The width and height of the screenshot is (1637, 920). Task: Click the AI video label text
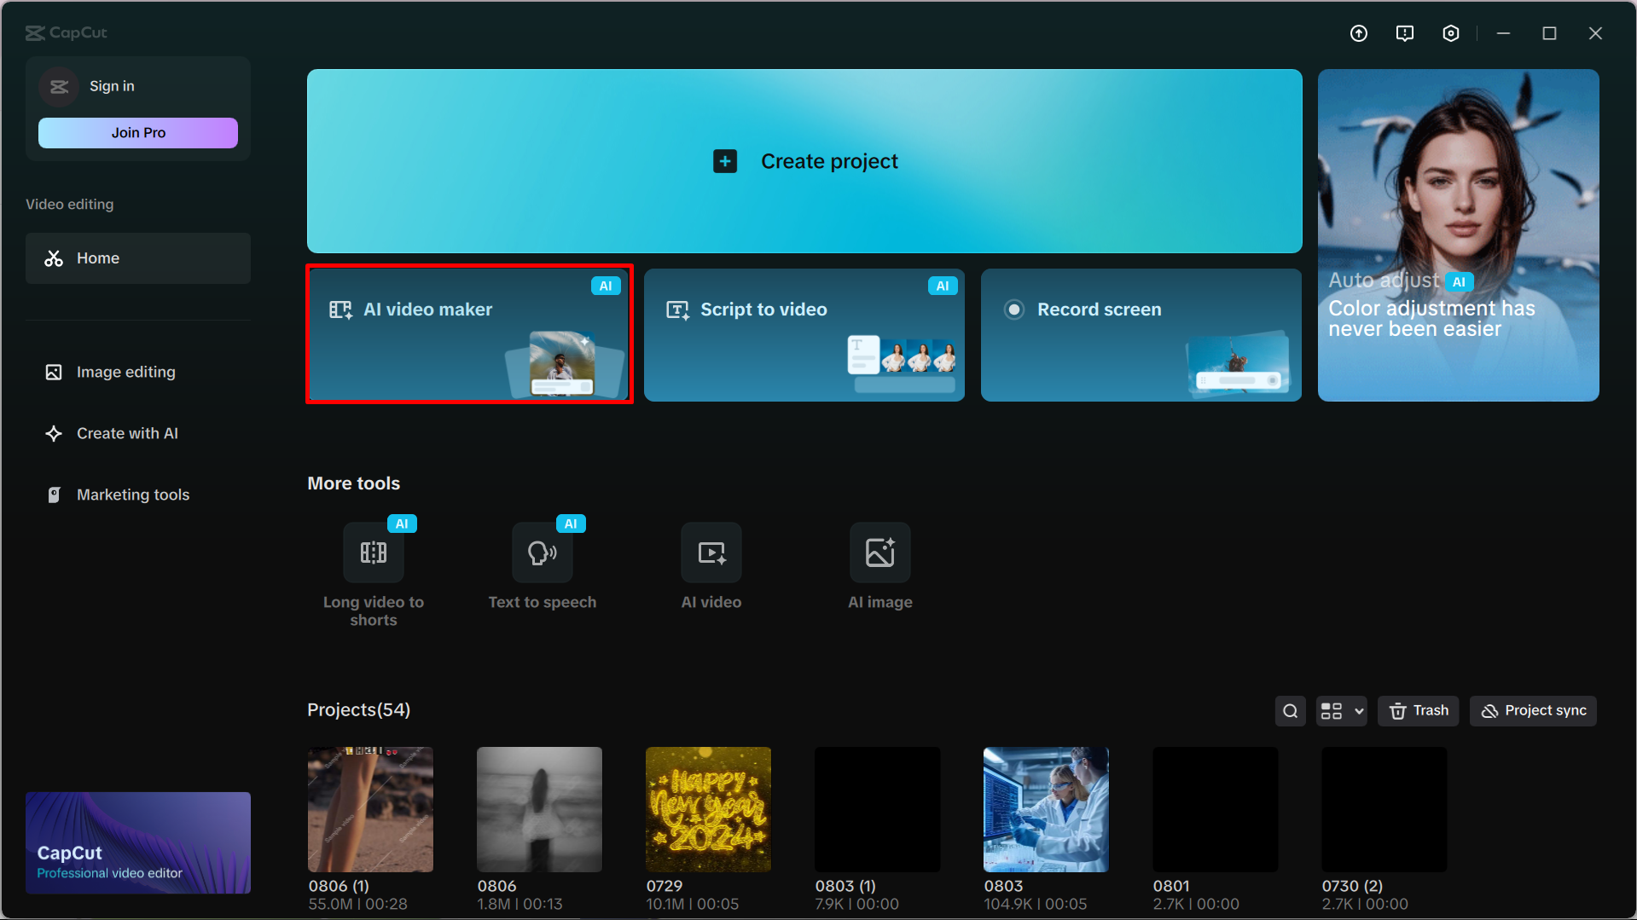(711, 602)
